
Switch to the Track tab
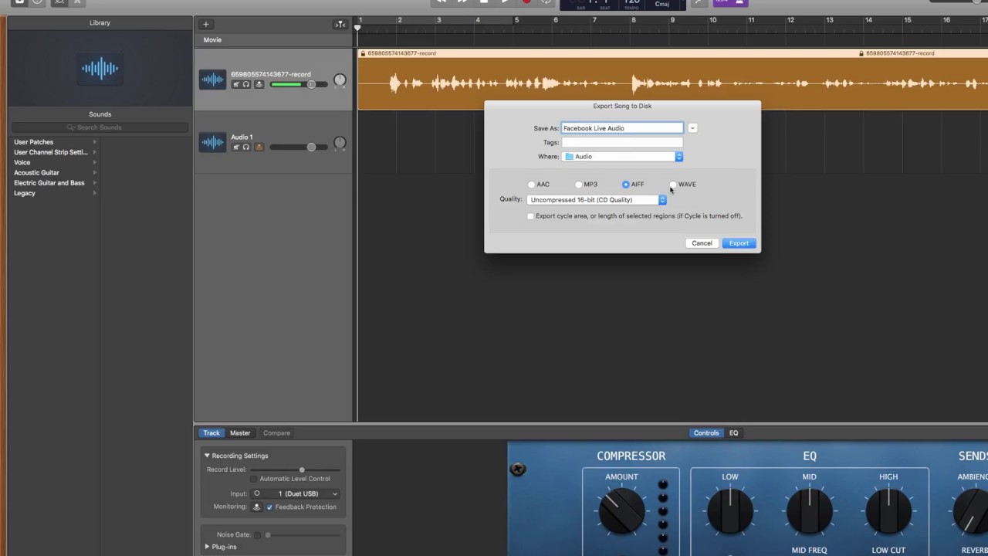pyautogui.click(x=211, y=433)
